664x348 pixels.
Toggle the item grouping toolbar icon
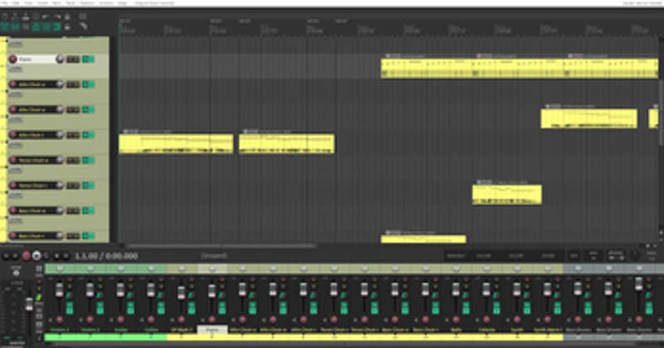[15, 27]
